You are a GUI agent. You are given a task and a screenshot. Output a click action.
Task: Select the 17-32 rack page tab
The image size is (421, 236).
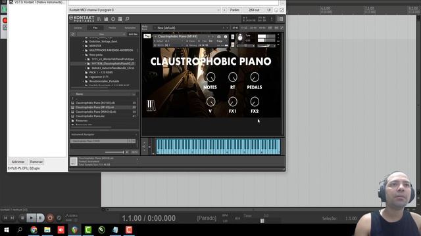click(x=244, y=28)
